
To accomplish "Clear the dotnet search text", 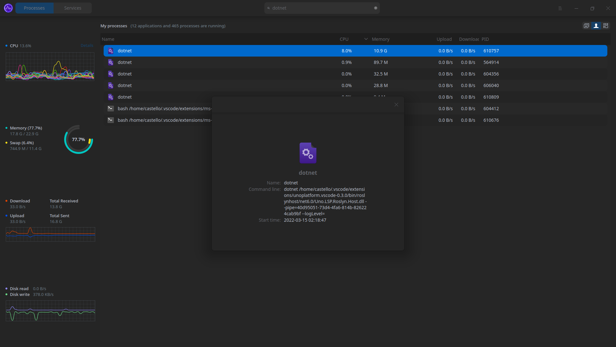I will (x=375, y=8).
